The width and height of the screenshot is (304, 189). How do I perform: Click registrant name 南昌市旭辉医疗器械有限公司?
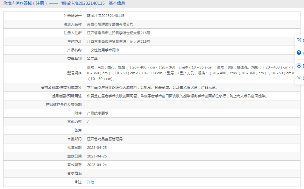110,24
